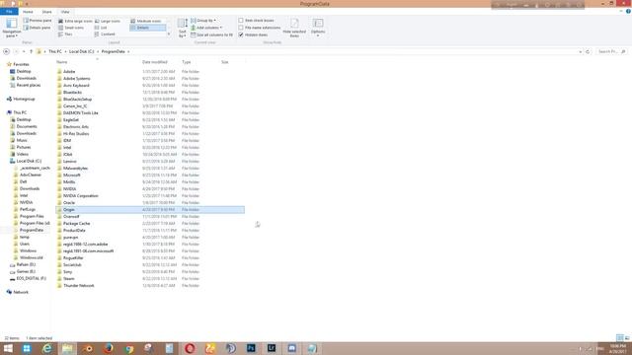Image resolution: width=632 pixels, height=355 pixels.
Task: Select Network in navigation pane
Action: pyautogui.click(x=18, y=292)
